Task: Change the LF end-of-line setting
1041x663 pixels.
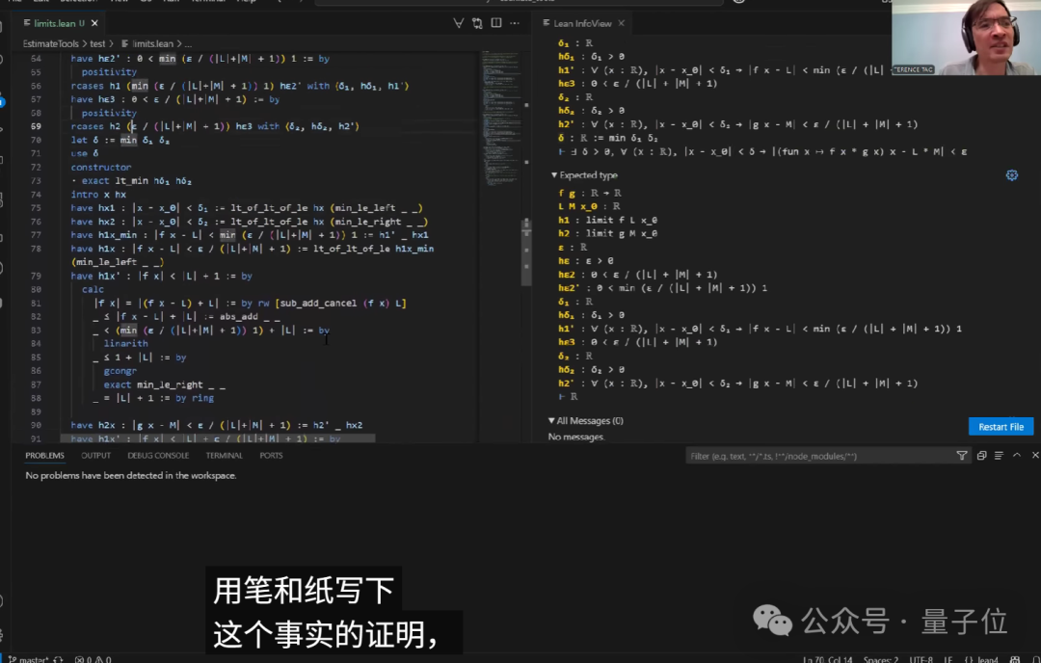Action: [948, 659]
